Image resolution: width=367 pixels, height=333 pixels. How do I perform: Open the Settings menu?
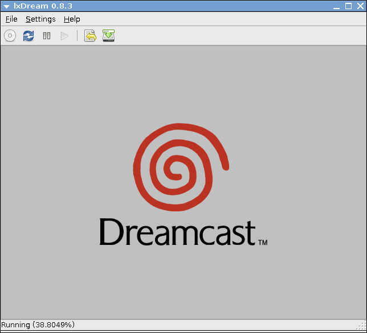(40, 19)
